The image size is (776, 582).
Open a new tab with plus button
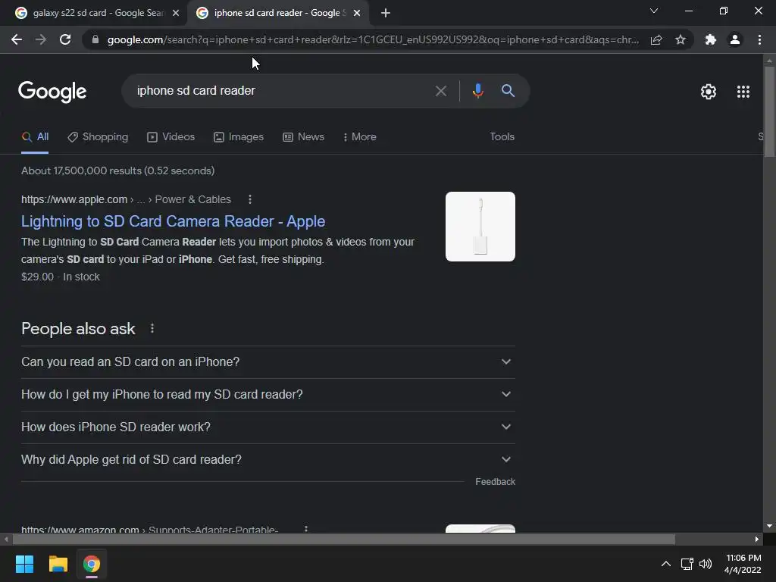click(x=386, y=14)
